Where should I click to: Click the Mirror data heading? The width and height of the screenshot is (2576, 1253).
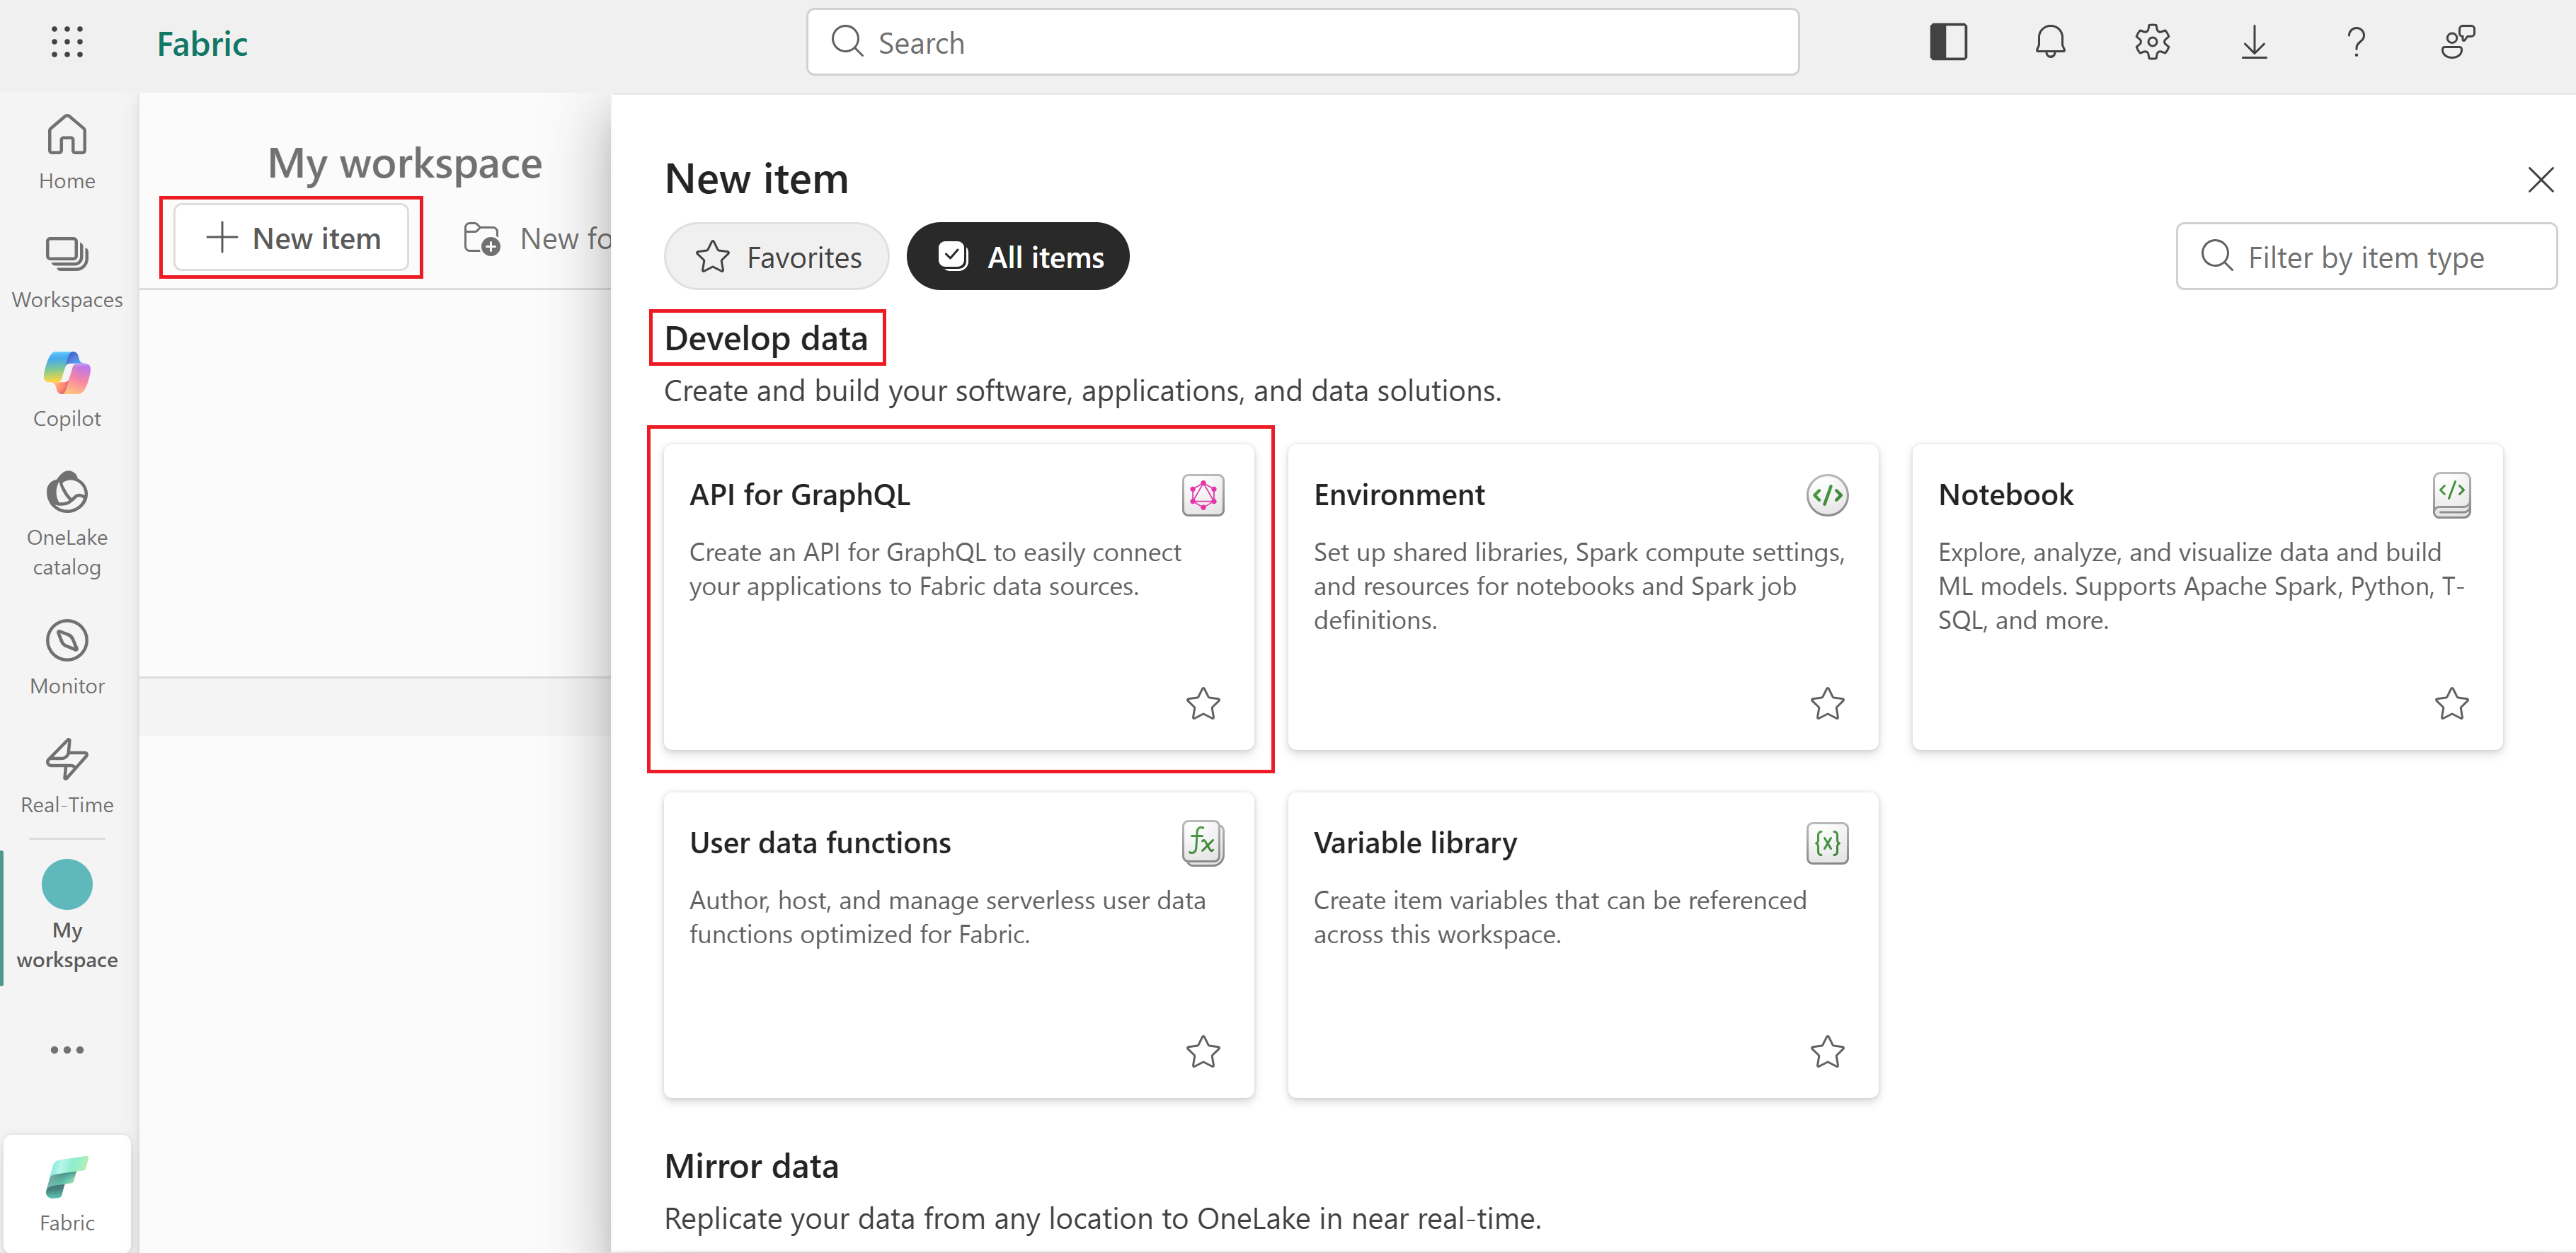(751, 1165)
